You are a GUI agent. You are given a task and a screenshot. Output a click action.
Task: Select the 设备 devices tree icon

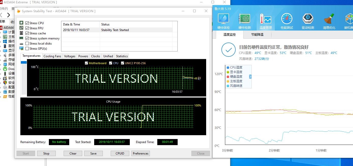pos(5,73)
